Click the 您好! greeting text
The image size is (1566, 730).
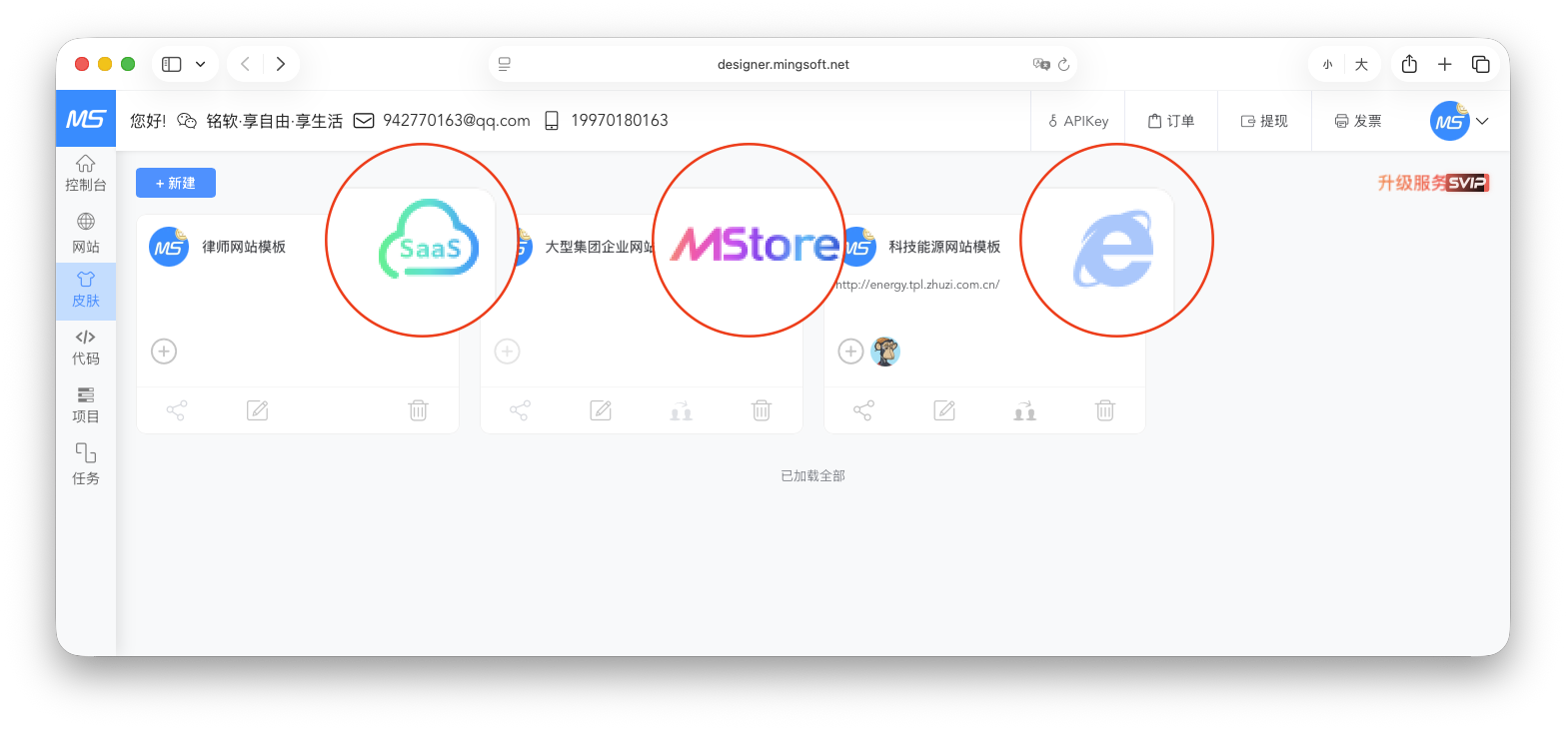[148, 121]
